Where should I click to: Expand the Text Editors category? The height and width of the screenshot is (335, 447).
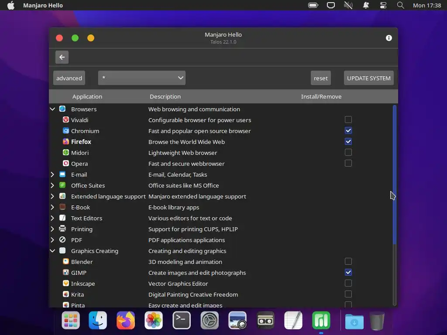52,218
